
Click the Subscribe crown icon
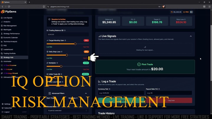pos(3,108)
